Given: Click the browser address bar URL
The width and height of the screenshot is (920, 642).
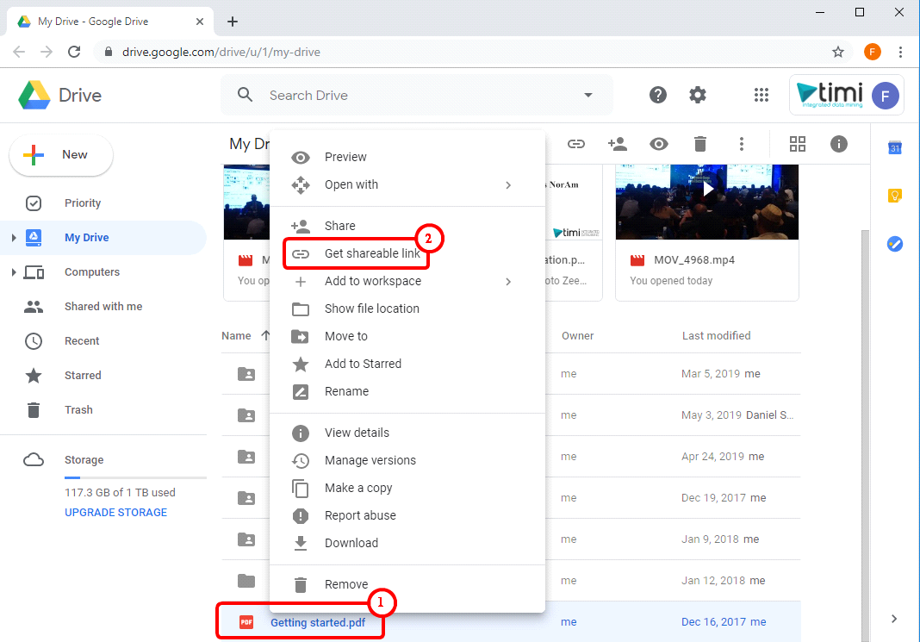Looking at the screenshot, I should 221,52.
